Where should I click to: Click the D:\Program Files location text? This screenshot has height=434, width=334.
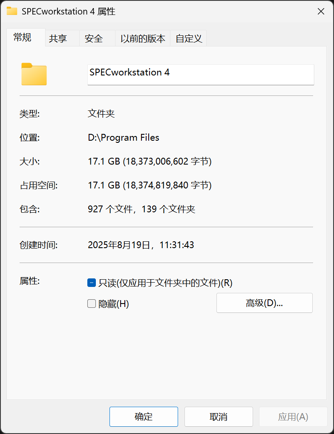(x=124, y=138)
